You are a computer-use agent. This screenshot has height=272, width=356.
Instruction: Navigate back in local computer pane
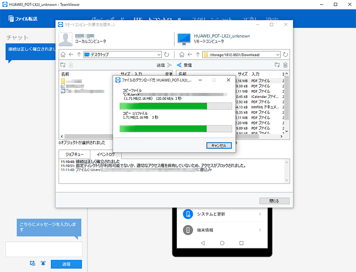(71, 54)
